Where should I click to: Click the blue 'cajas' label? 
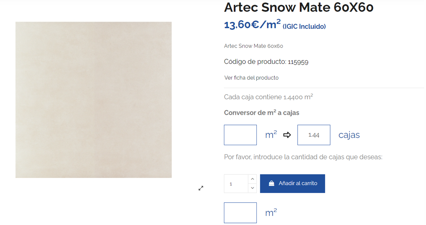349,135
